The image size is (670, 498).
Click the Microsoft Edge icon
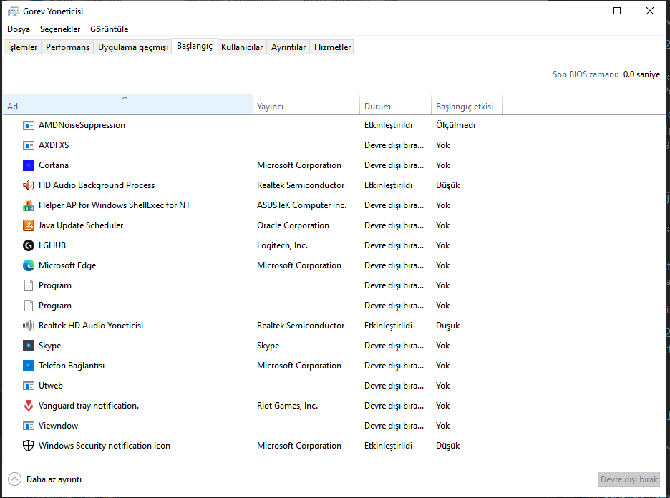[28, 265]
